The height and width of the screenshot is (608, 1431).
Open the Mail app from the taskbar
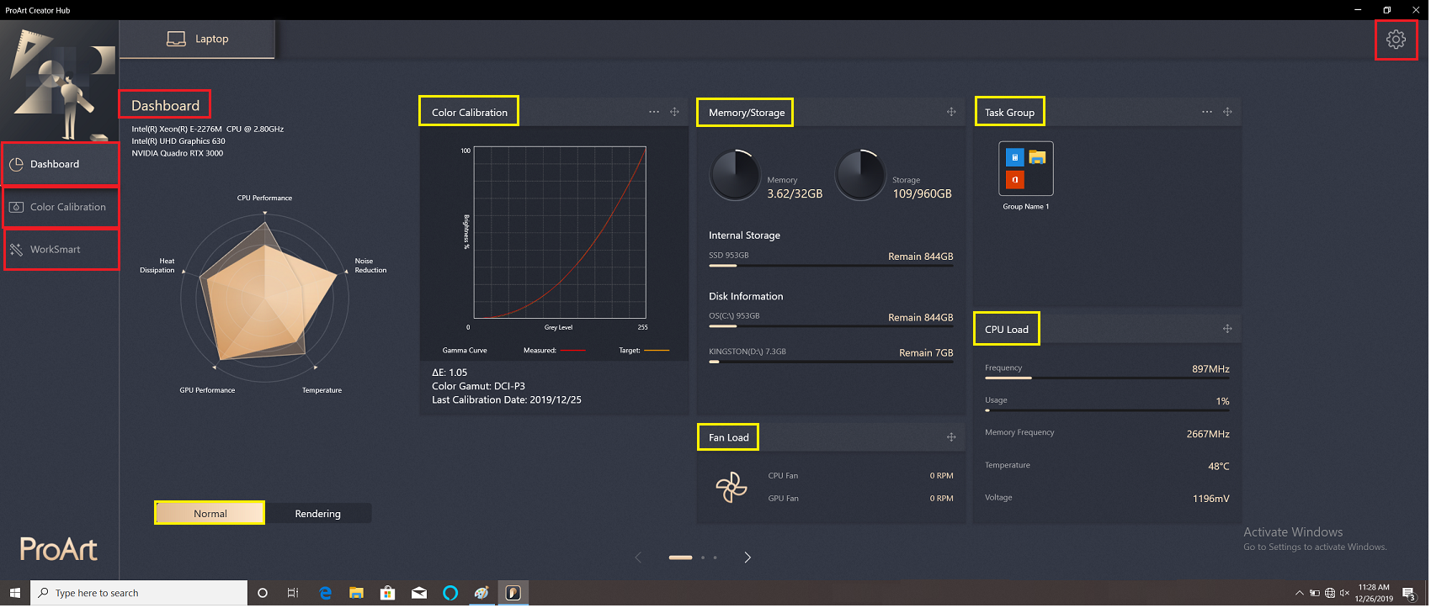pos(419,593)
